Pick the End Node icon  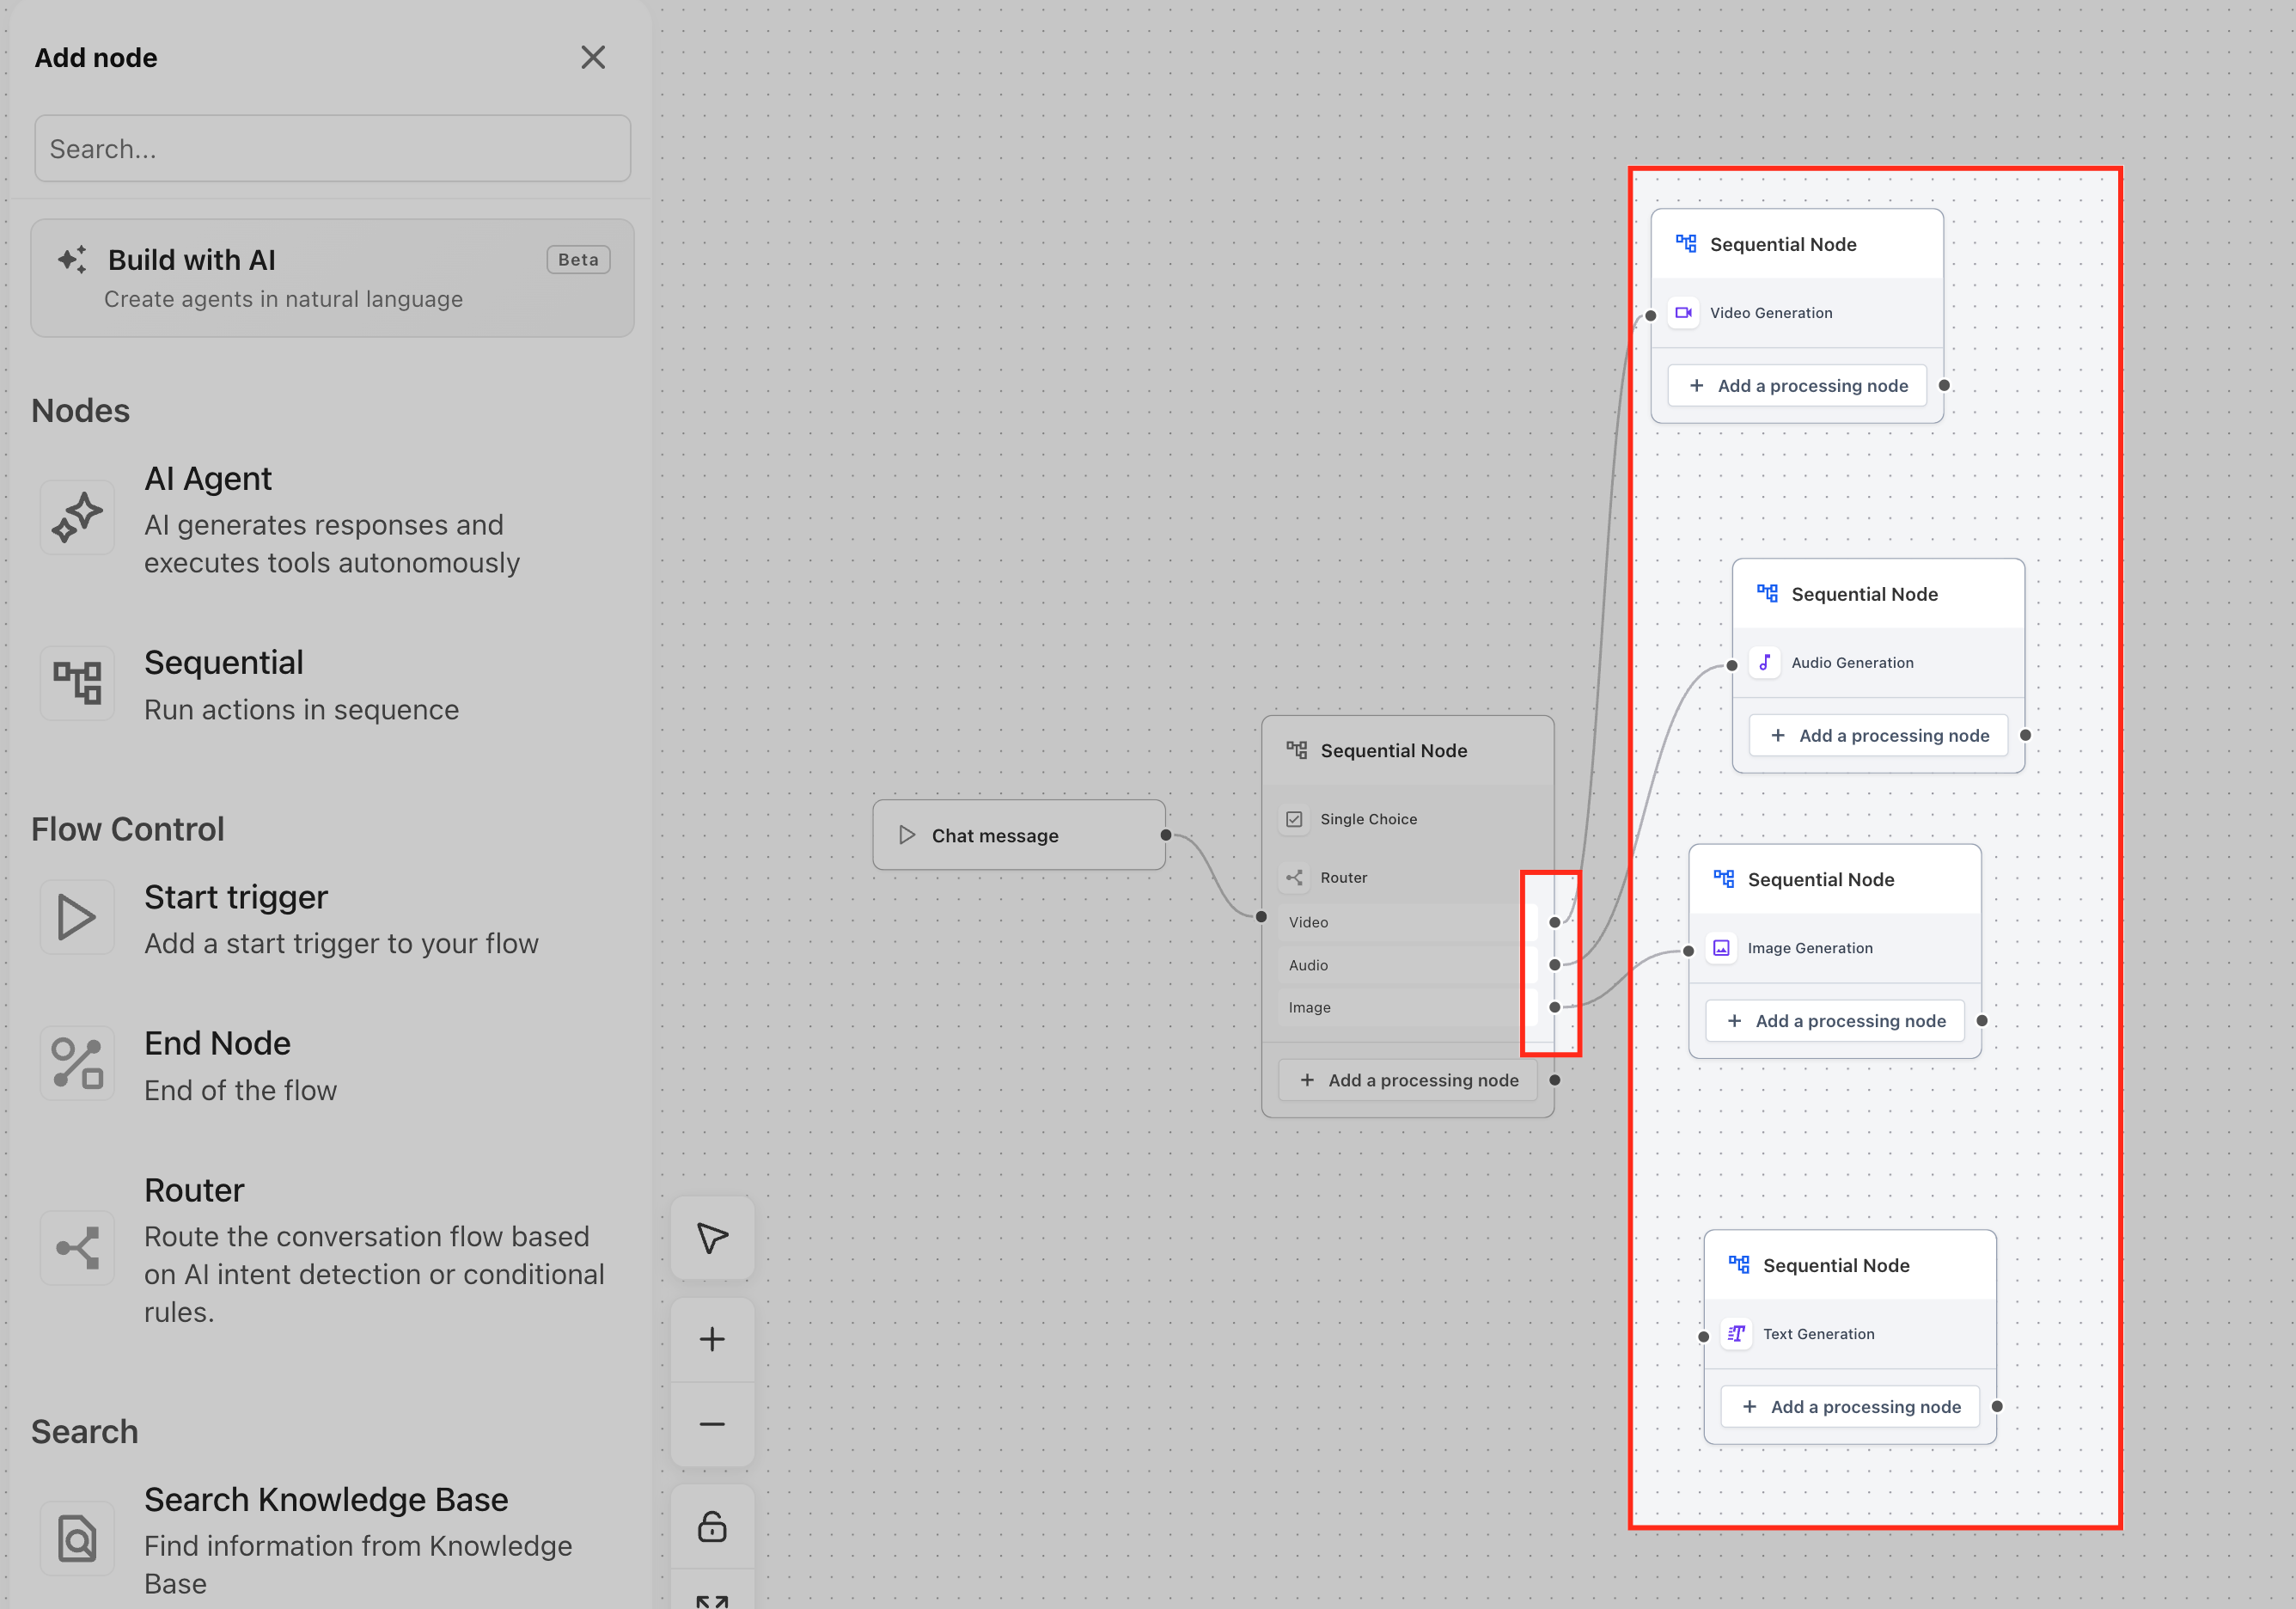click(x=77, y=1064)
